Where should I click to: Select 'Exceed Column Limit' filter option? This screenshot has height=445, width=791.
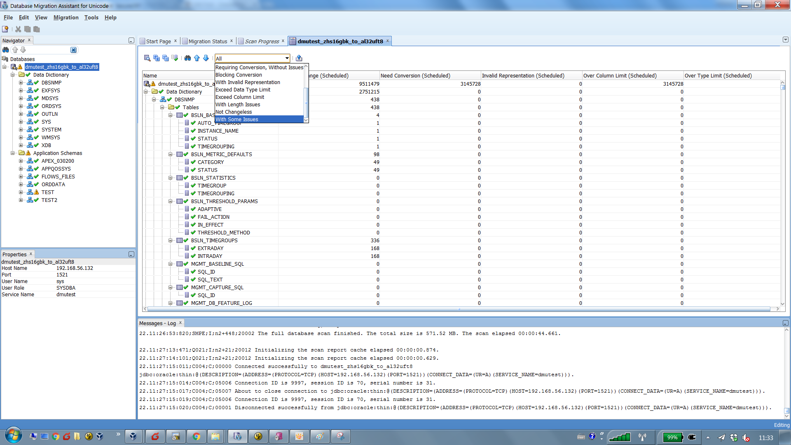(x=259, y=97)
